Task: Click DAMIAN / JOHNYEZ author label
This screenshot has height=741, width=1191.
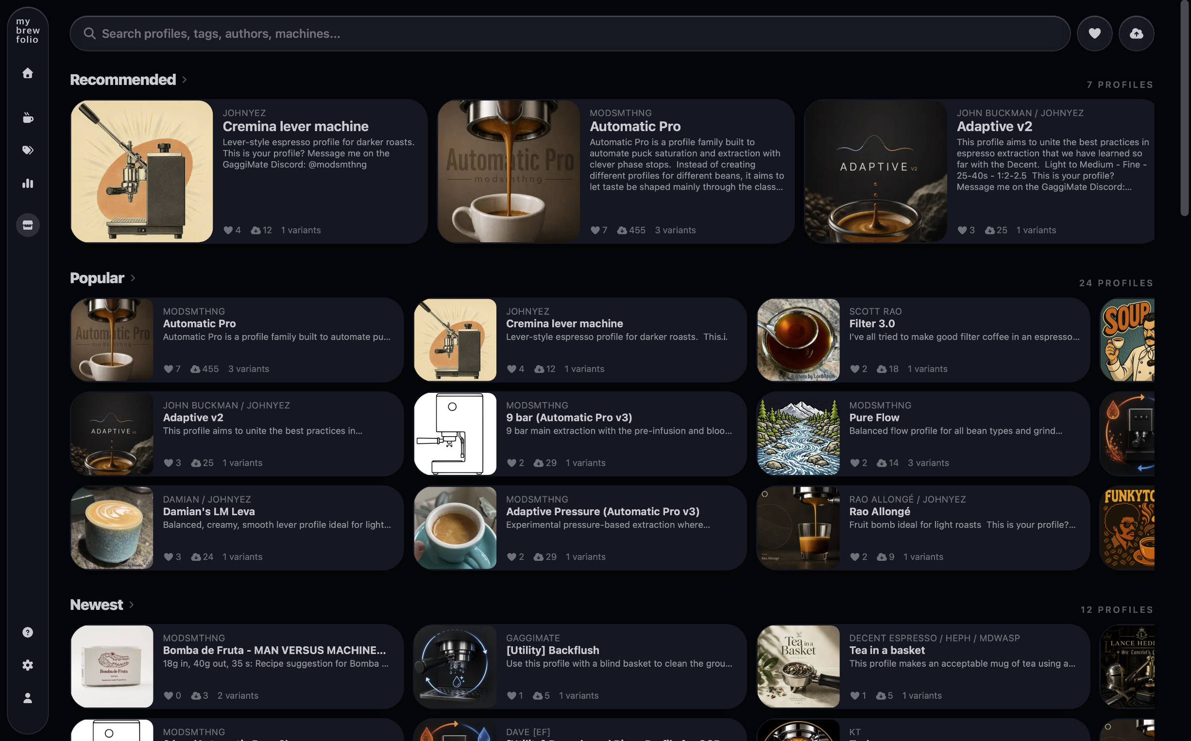Action: click(207, 499)
